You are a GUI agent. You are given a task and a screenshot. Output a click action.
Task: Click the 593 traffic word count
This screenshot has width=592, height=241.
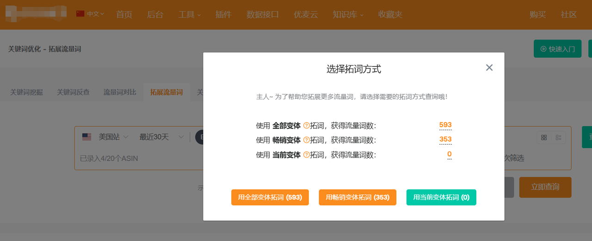pos(445,125)
